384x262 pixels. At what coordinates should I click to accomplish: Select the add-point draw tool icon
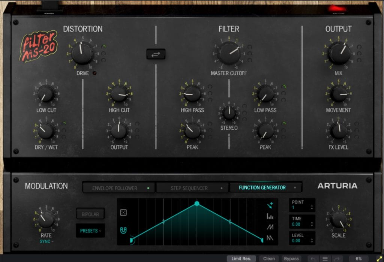pos(270,205)
